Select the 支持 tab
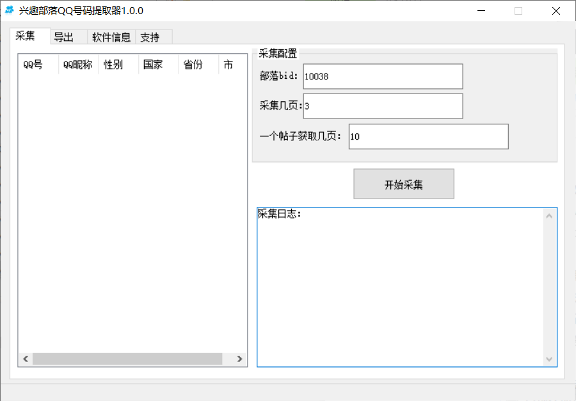Viewport: 576px width, 401px height. point(154,37)
